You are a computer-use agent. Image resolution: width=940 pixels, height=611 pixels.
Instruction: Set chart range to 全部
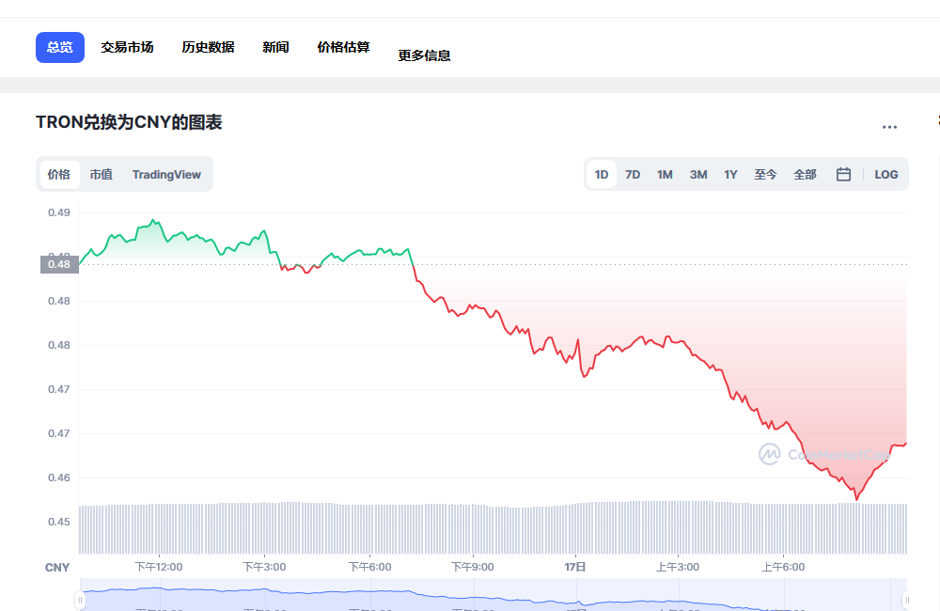[806, 175]
